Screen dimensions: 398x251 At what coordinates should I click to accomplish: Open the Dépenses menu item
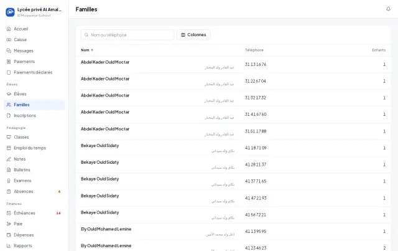(x=34, y=235)
